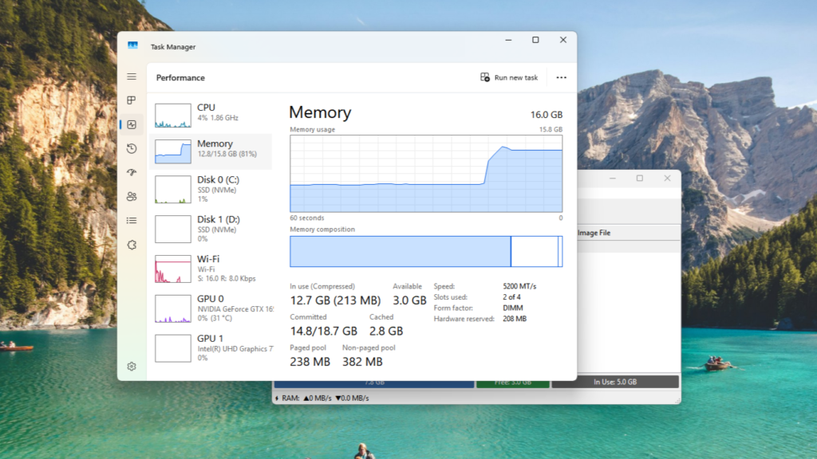The width and height of the screenshot is (817, 459).
Task: Select Disk 1 (D:) performance item
Action: (x=211, y=229)
